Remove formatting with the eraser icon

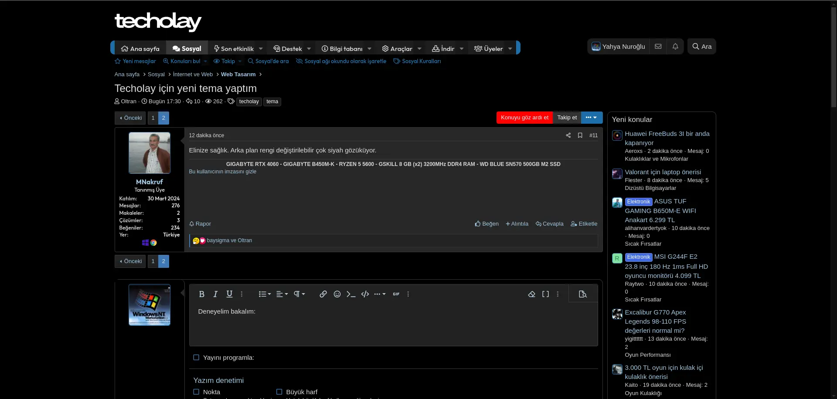(x=531, y=294)
